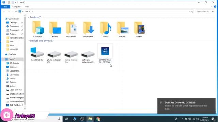This screenshot has width=218, height=122.
Task: Click the properties Quick Access Toolbar icon
Action: click(9, 3)
